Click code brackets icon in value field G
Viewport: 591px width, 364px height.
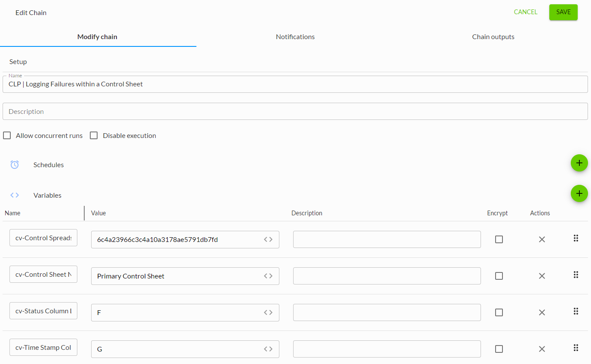pyautogui.click(x=268, y=349)
